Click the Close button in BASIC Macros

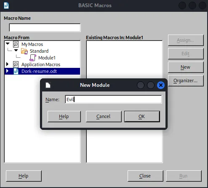(145, 176)
